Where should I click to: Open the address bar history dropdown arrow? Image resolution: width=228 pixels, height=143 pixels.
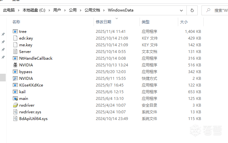tap(181, 10)
